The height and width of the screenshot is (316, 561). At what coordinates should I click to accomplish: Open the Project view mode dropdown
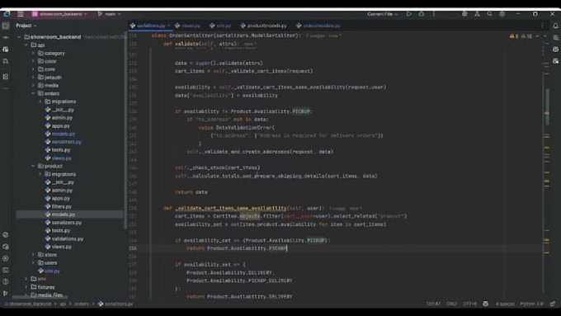point(26,26)
